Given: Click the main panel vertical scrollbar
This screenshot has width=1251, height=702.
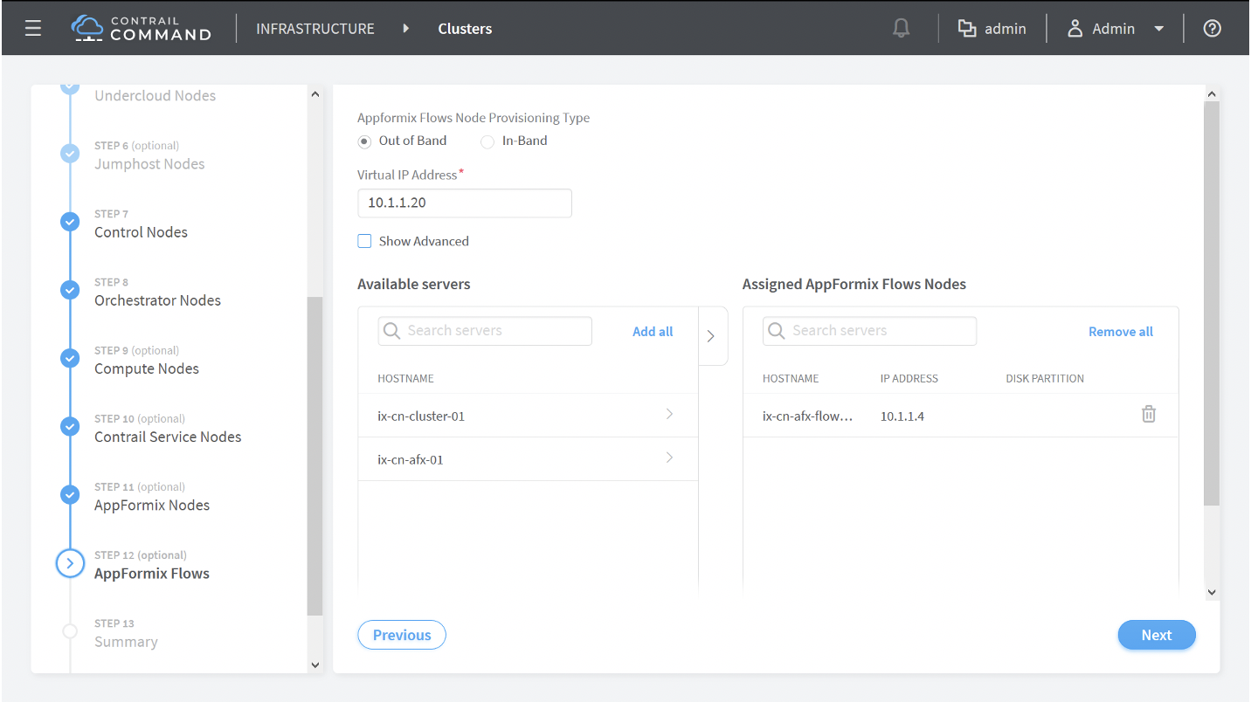Looking at the screenshot, I should pos(1211,306).
